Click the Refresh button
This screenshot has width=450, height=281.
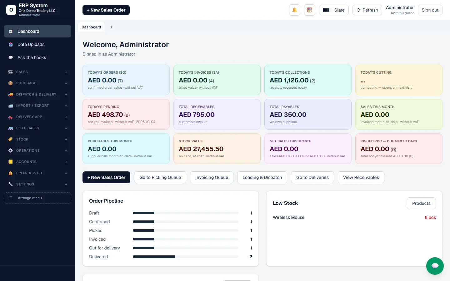coord(367,10)
